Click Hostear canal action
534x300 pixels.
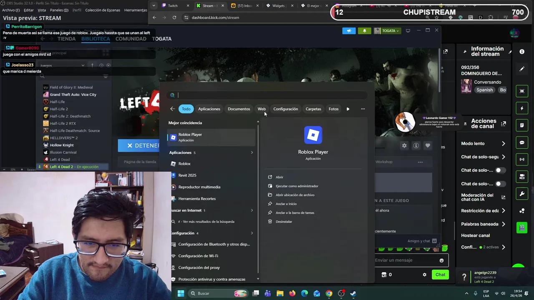(475, 235)
